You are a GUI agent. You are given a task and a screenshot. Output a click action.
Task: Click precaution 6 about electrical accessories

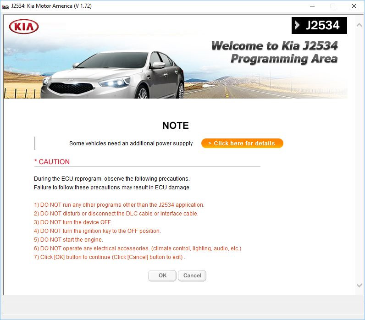pyautogui.click(x=138, y=248)
